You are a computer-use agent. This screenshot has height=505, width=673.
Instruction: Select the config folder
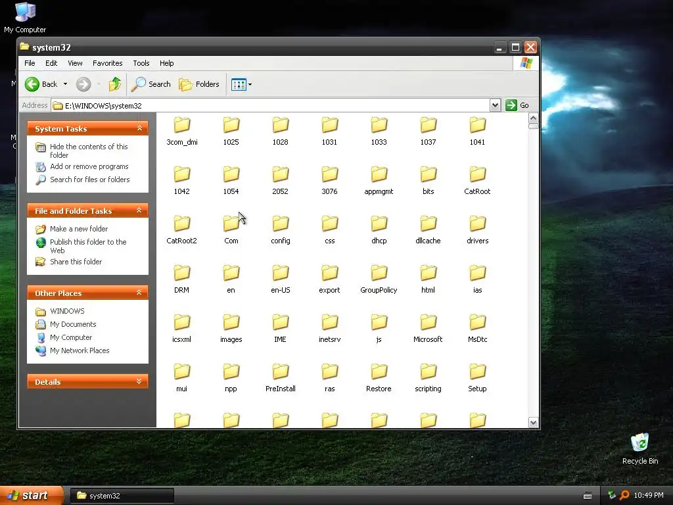[x=280, y=229]
